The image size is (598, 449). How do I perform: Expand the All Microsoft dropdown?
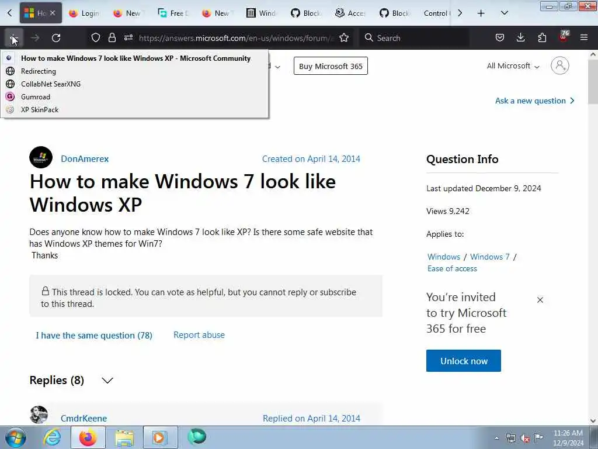513,66
